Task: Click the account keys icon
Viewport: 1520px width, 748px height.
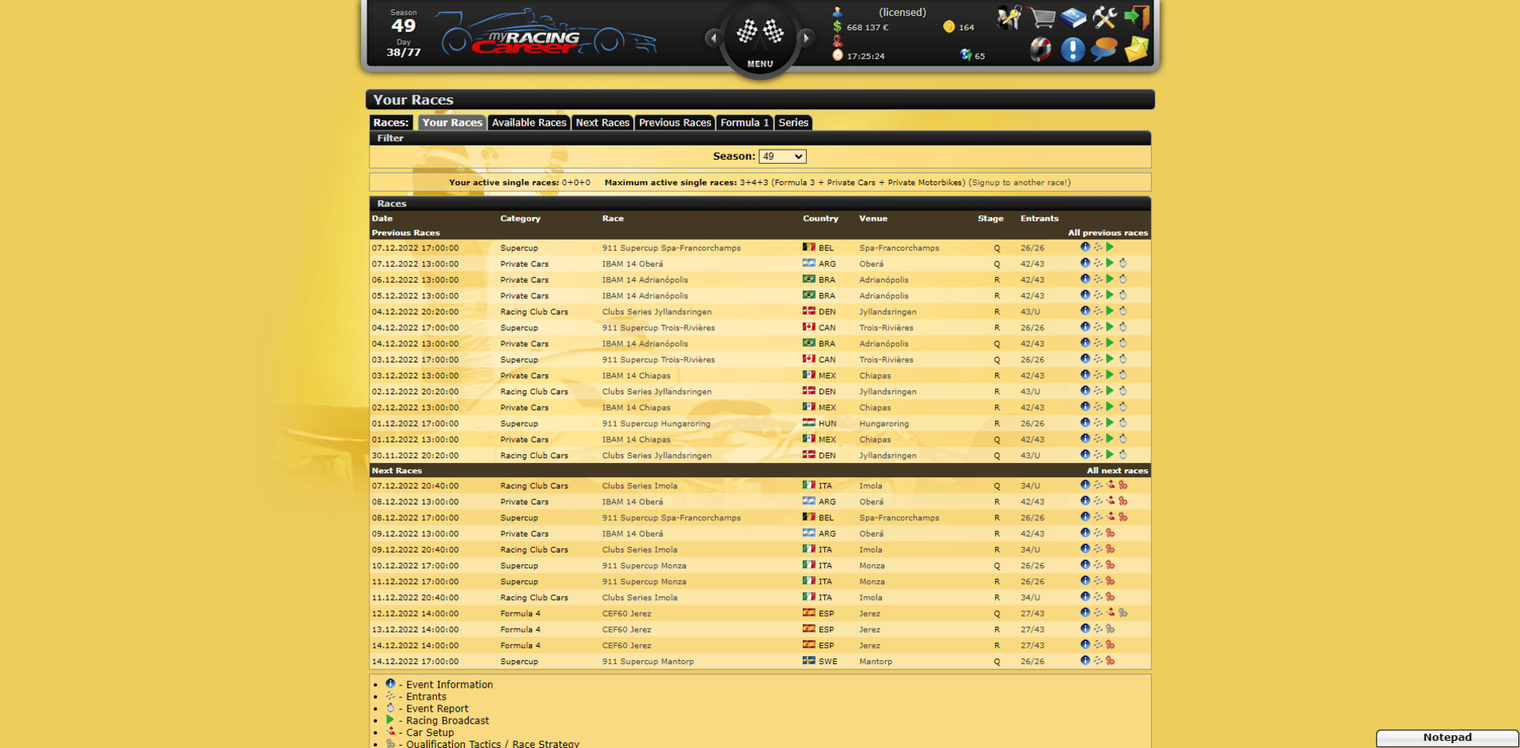Action: [x=1009, y=17]
